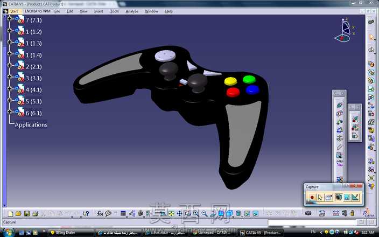Image resolution: width=379 pixels, height=237 pixels.
Task: Open the BSing Dialer taskbar item
Action: tap(71, 232)
